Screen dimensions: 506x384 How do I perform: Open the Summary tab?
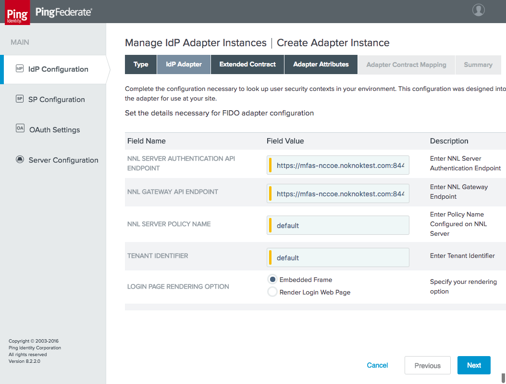tap(478, 64)
